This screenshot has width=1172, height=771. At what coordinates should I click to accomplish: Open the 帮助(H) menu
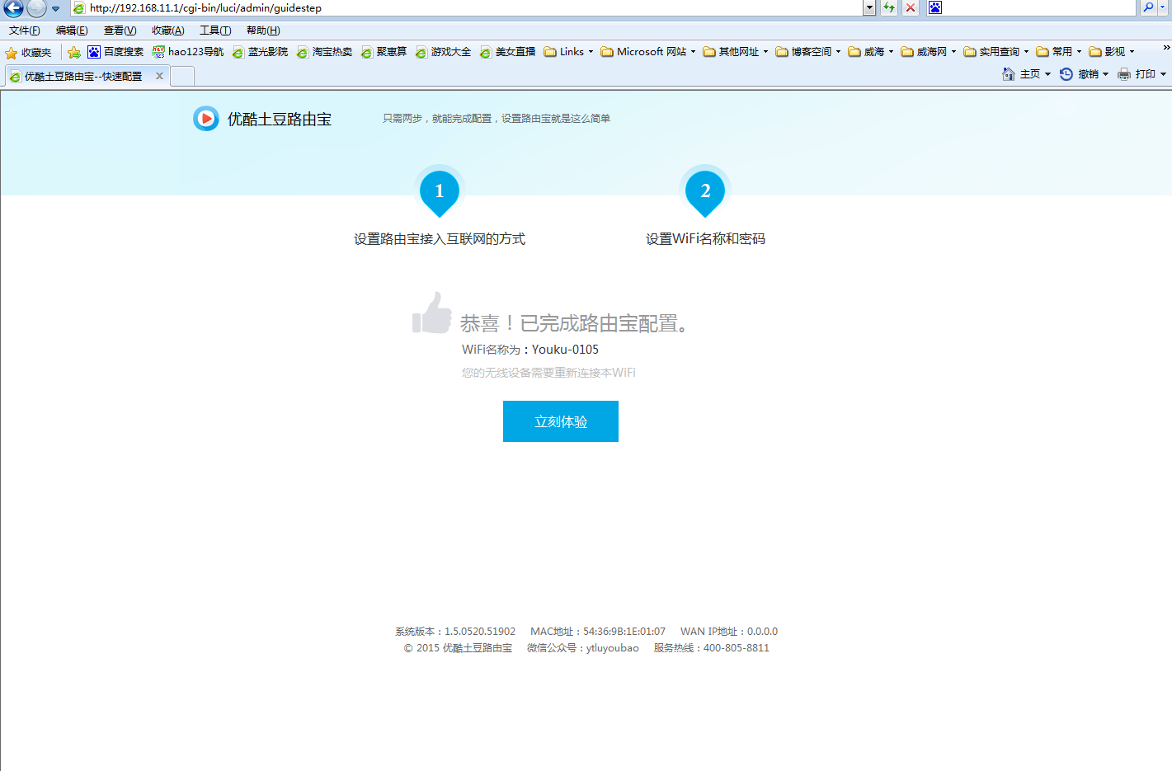263,31
